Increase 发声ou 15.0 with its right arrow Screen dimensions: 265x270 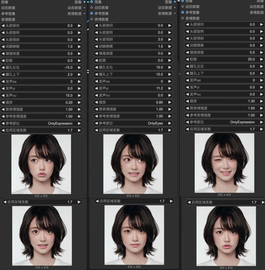79,95
